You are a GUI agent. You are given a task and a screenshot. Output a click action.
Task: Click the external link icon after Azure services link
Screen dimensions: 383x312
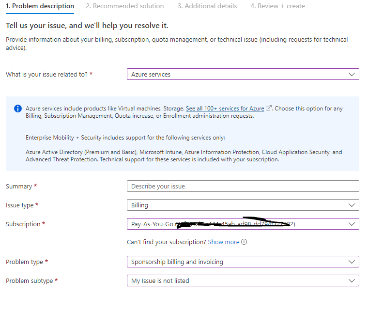point(268,108)
